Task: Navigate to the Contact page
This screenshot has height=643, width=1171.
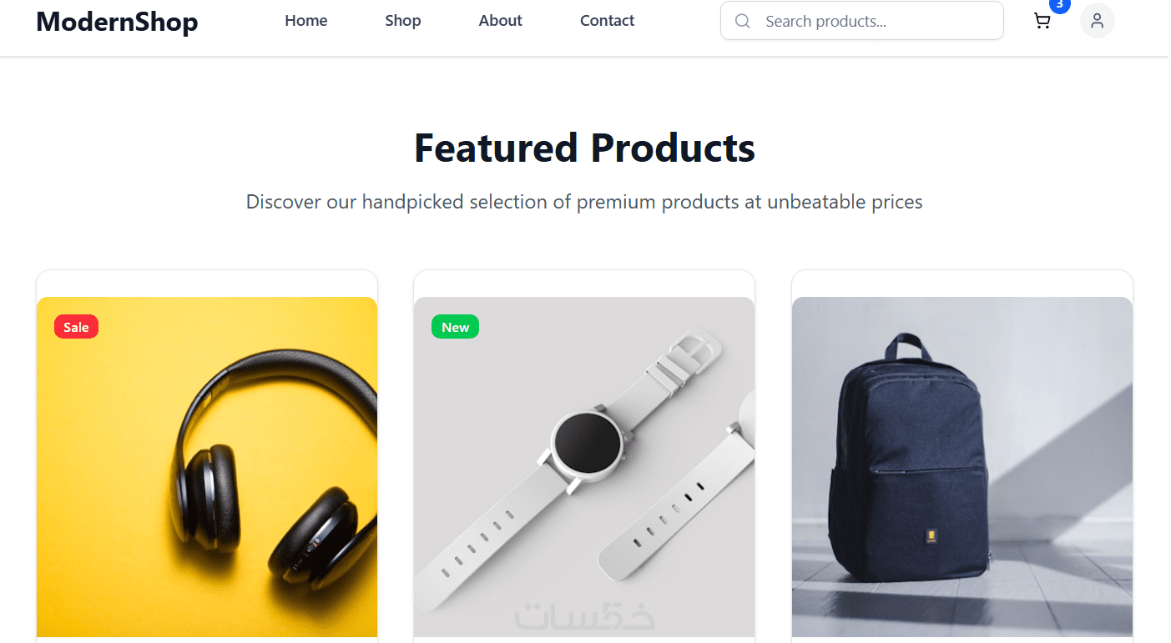Action: click(608, 21)
